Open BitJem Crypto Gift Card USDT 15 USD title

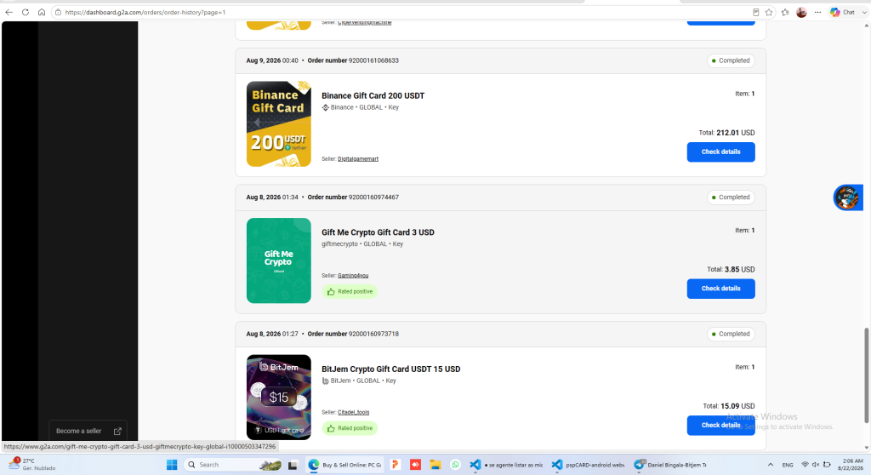390,369
